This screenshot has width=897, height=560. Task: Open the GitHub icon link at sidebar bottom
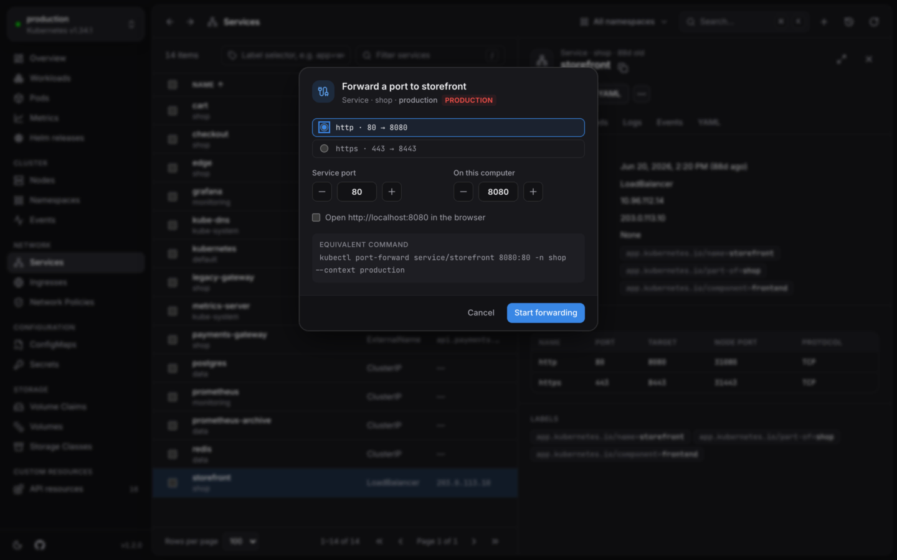click(40, 545)
